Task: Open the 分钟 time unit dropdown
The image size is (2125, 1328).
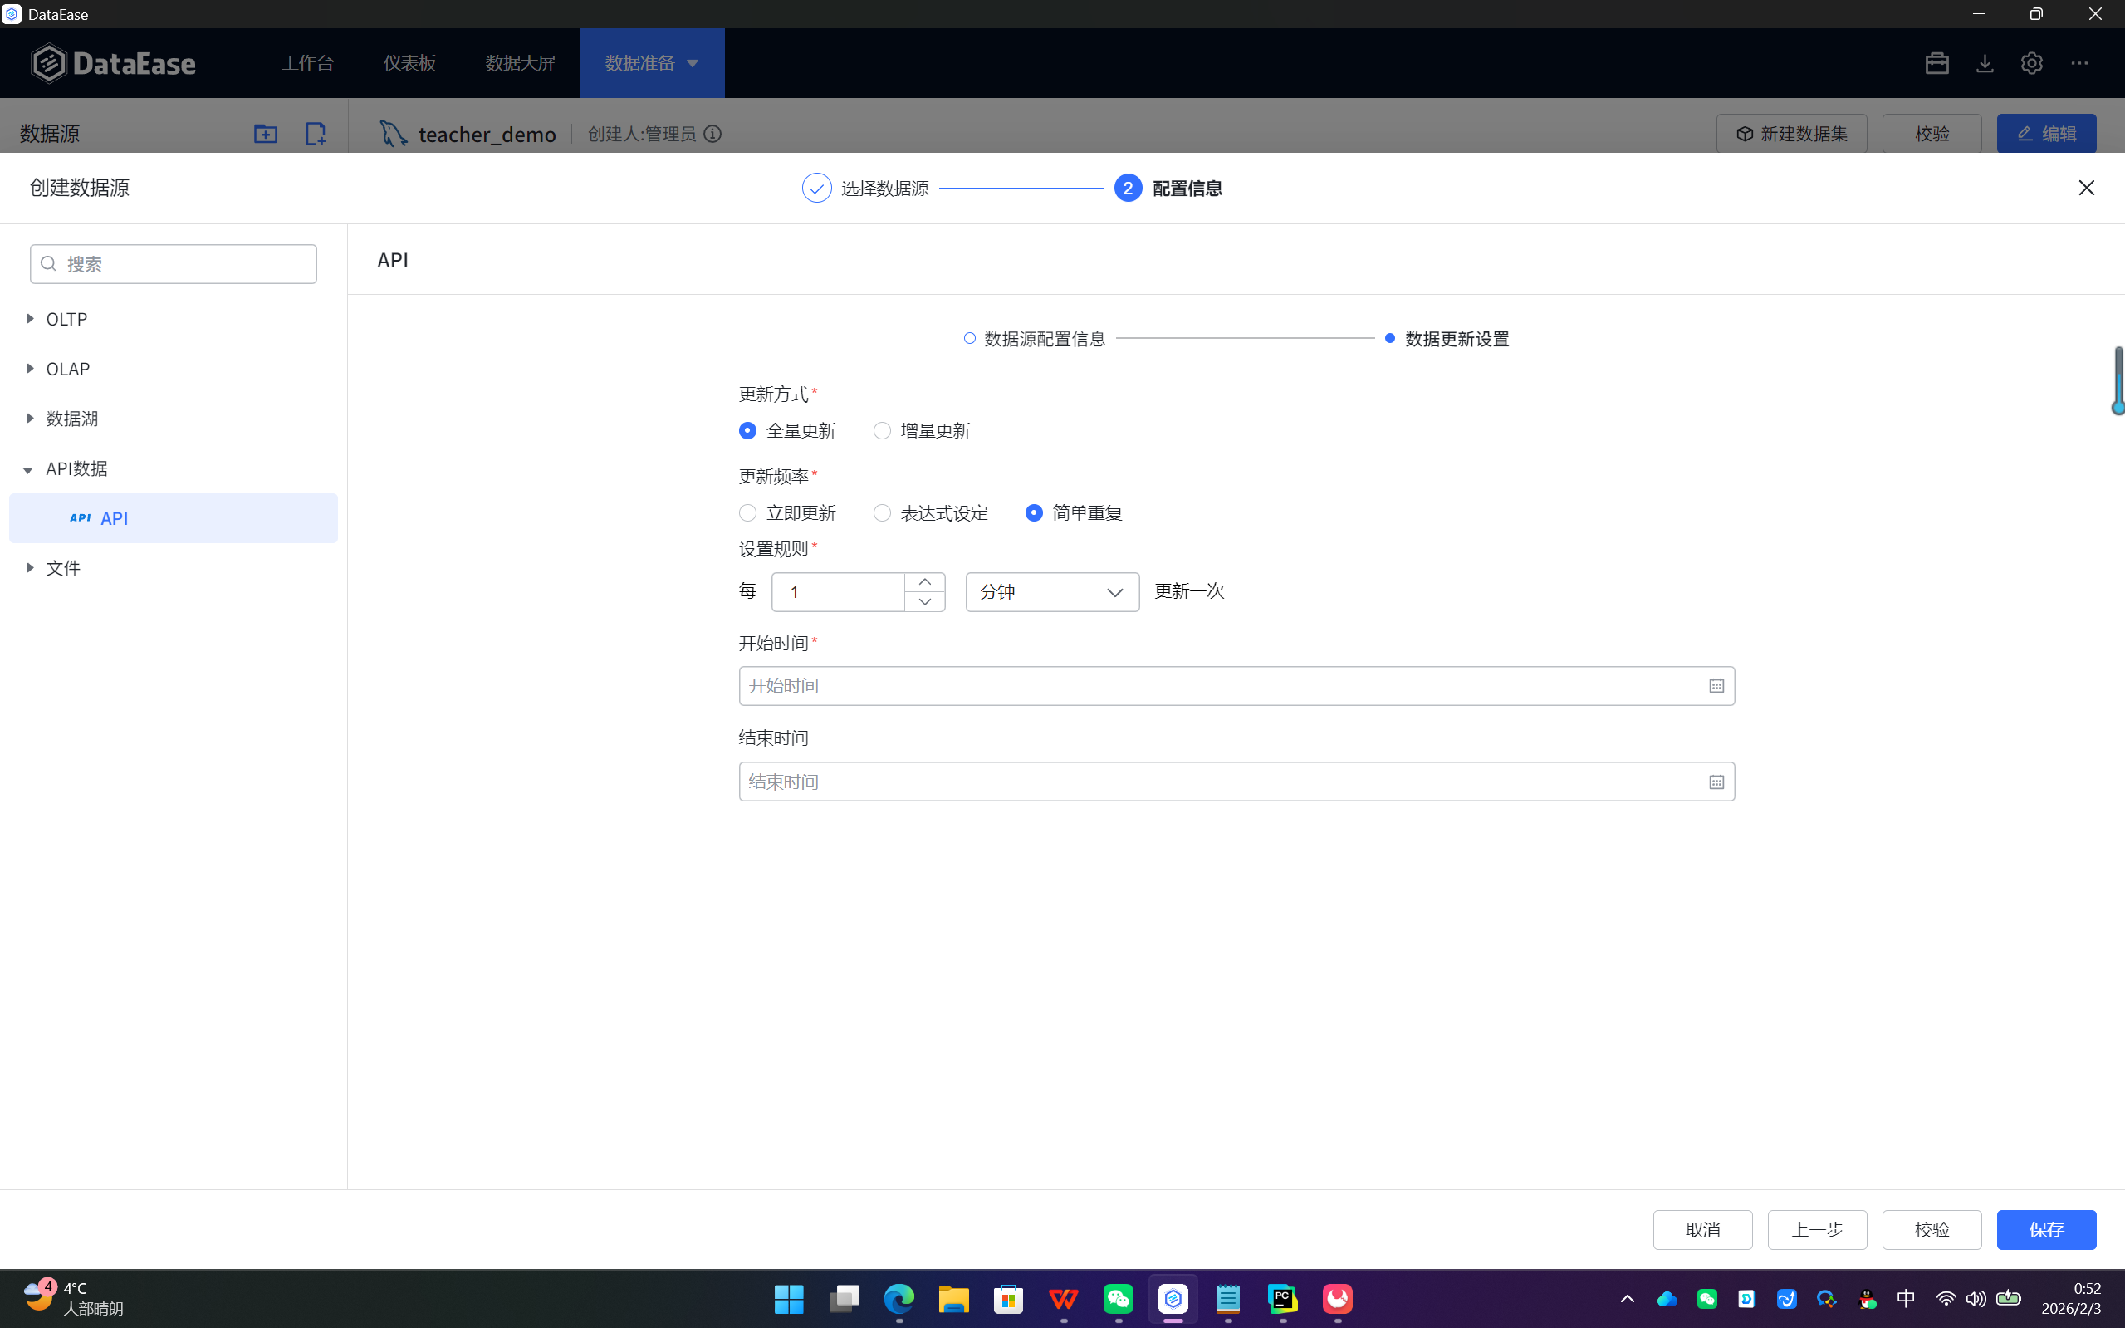Action: click(1051, 592)
